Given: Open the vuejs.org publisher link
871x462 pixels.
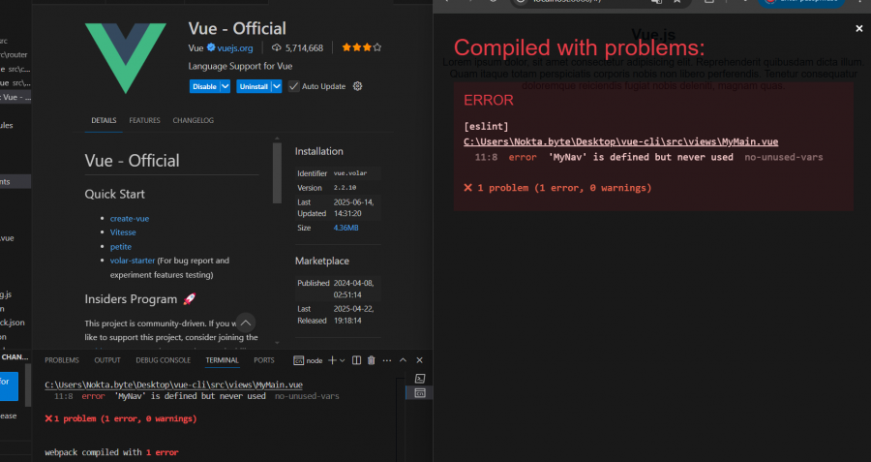Looking at the screenshot, I should click(234, 47).
